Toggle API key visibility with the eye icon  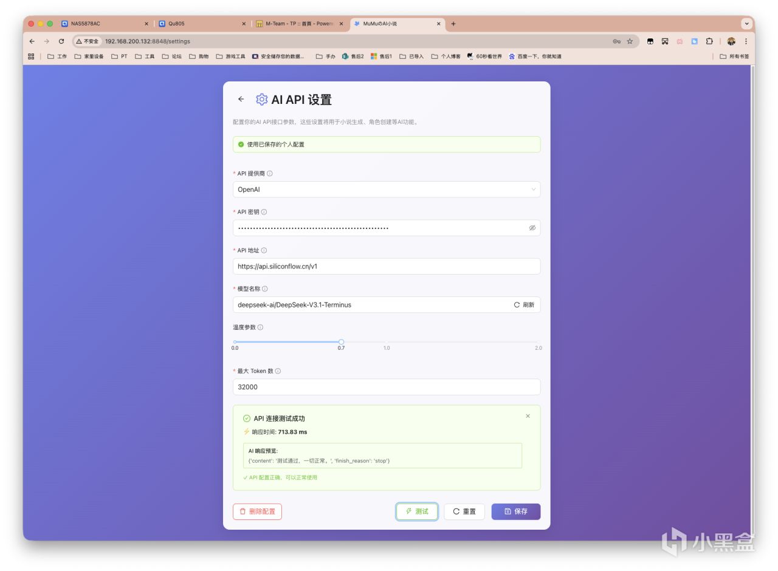(532, 228)
